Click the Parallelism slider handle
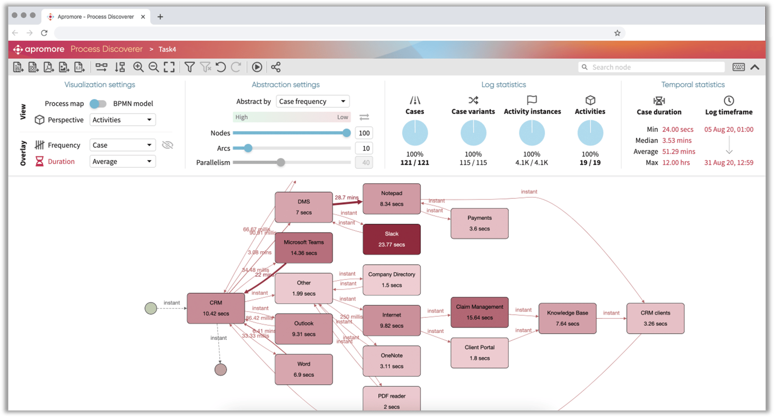Viewport: 774px width, 417px height. tap(281, 162)
